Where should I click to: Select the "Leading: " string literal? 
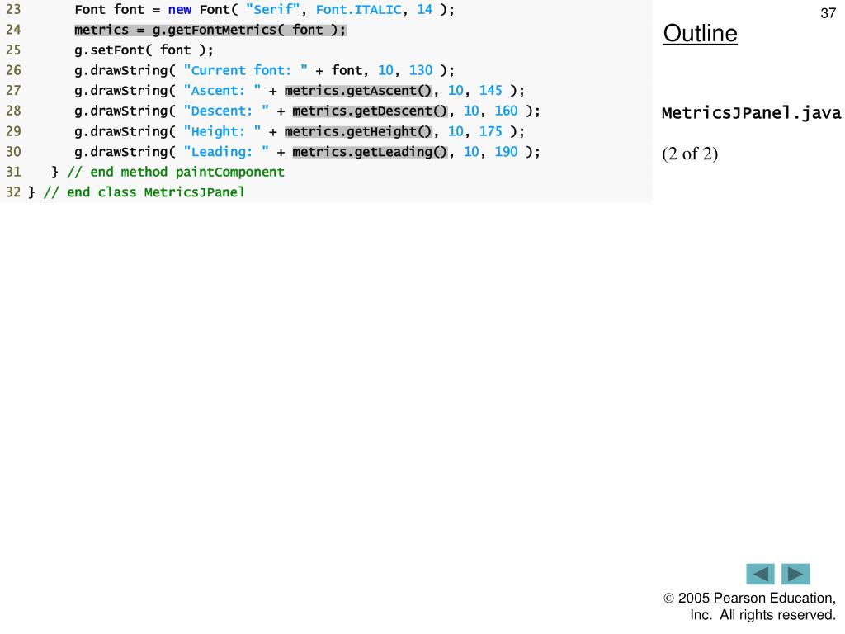[226, 152]
